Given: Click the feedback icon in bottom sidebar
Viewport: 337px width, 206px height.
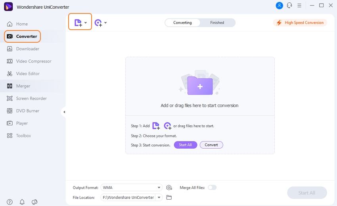Looking at the screenshot, I should tap(34, 202).
